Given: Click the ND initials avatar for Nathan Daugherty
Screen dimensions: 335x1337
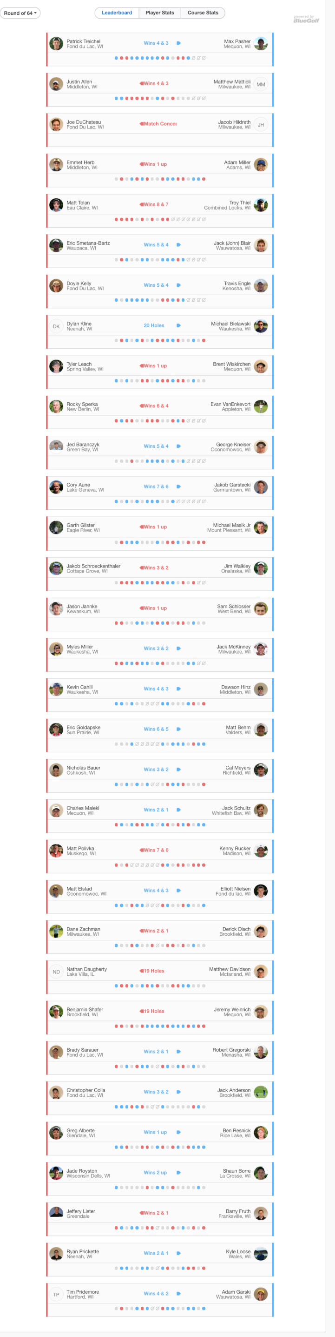Looking at the screenshot, I should (x=56, y=972).
